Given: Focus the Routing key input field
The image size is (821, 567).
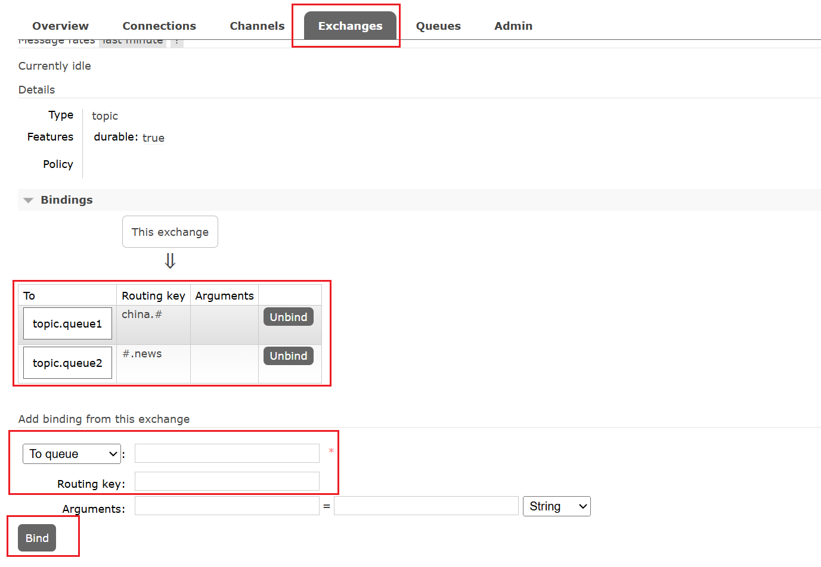Looking at the screenshot, I should pyautogui.click(x=227, y=481).
